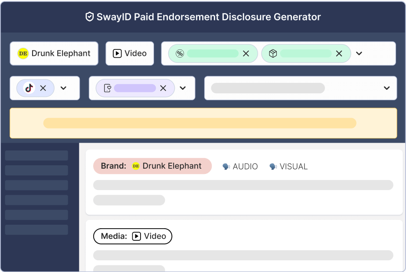Click the package box icon in the green chip
Image resolution: width=406 pixels, height=272 pixels.
(273, 53)
